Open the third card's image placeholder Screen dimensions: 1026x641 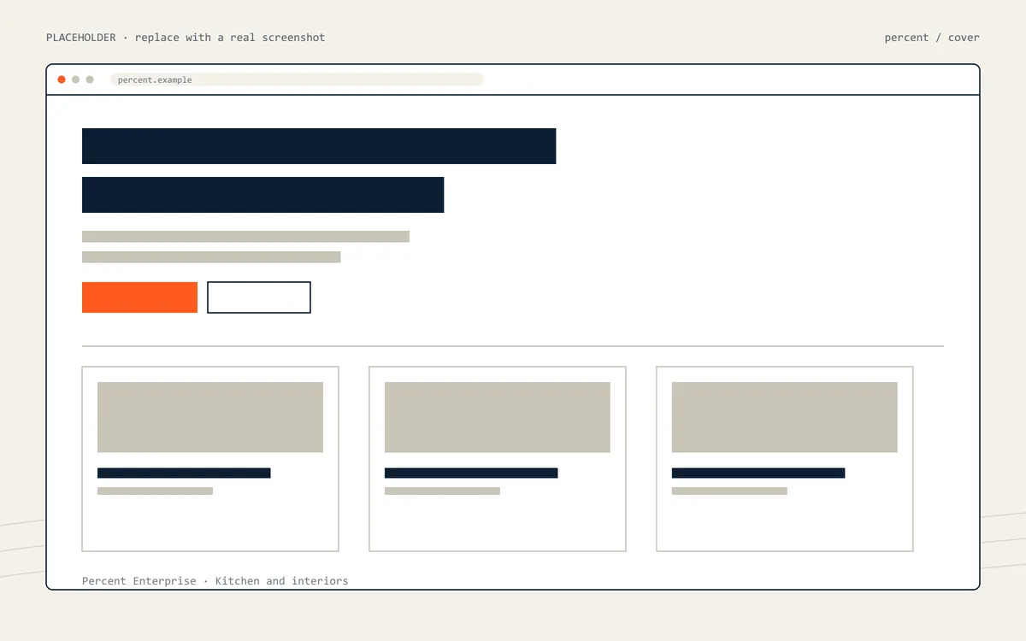click(x=785, y=417)
